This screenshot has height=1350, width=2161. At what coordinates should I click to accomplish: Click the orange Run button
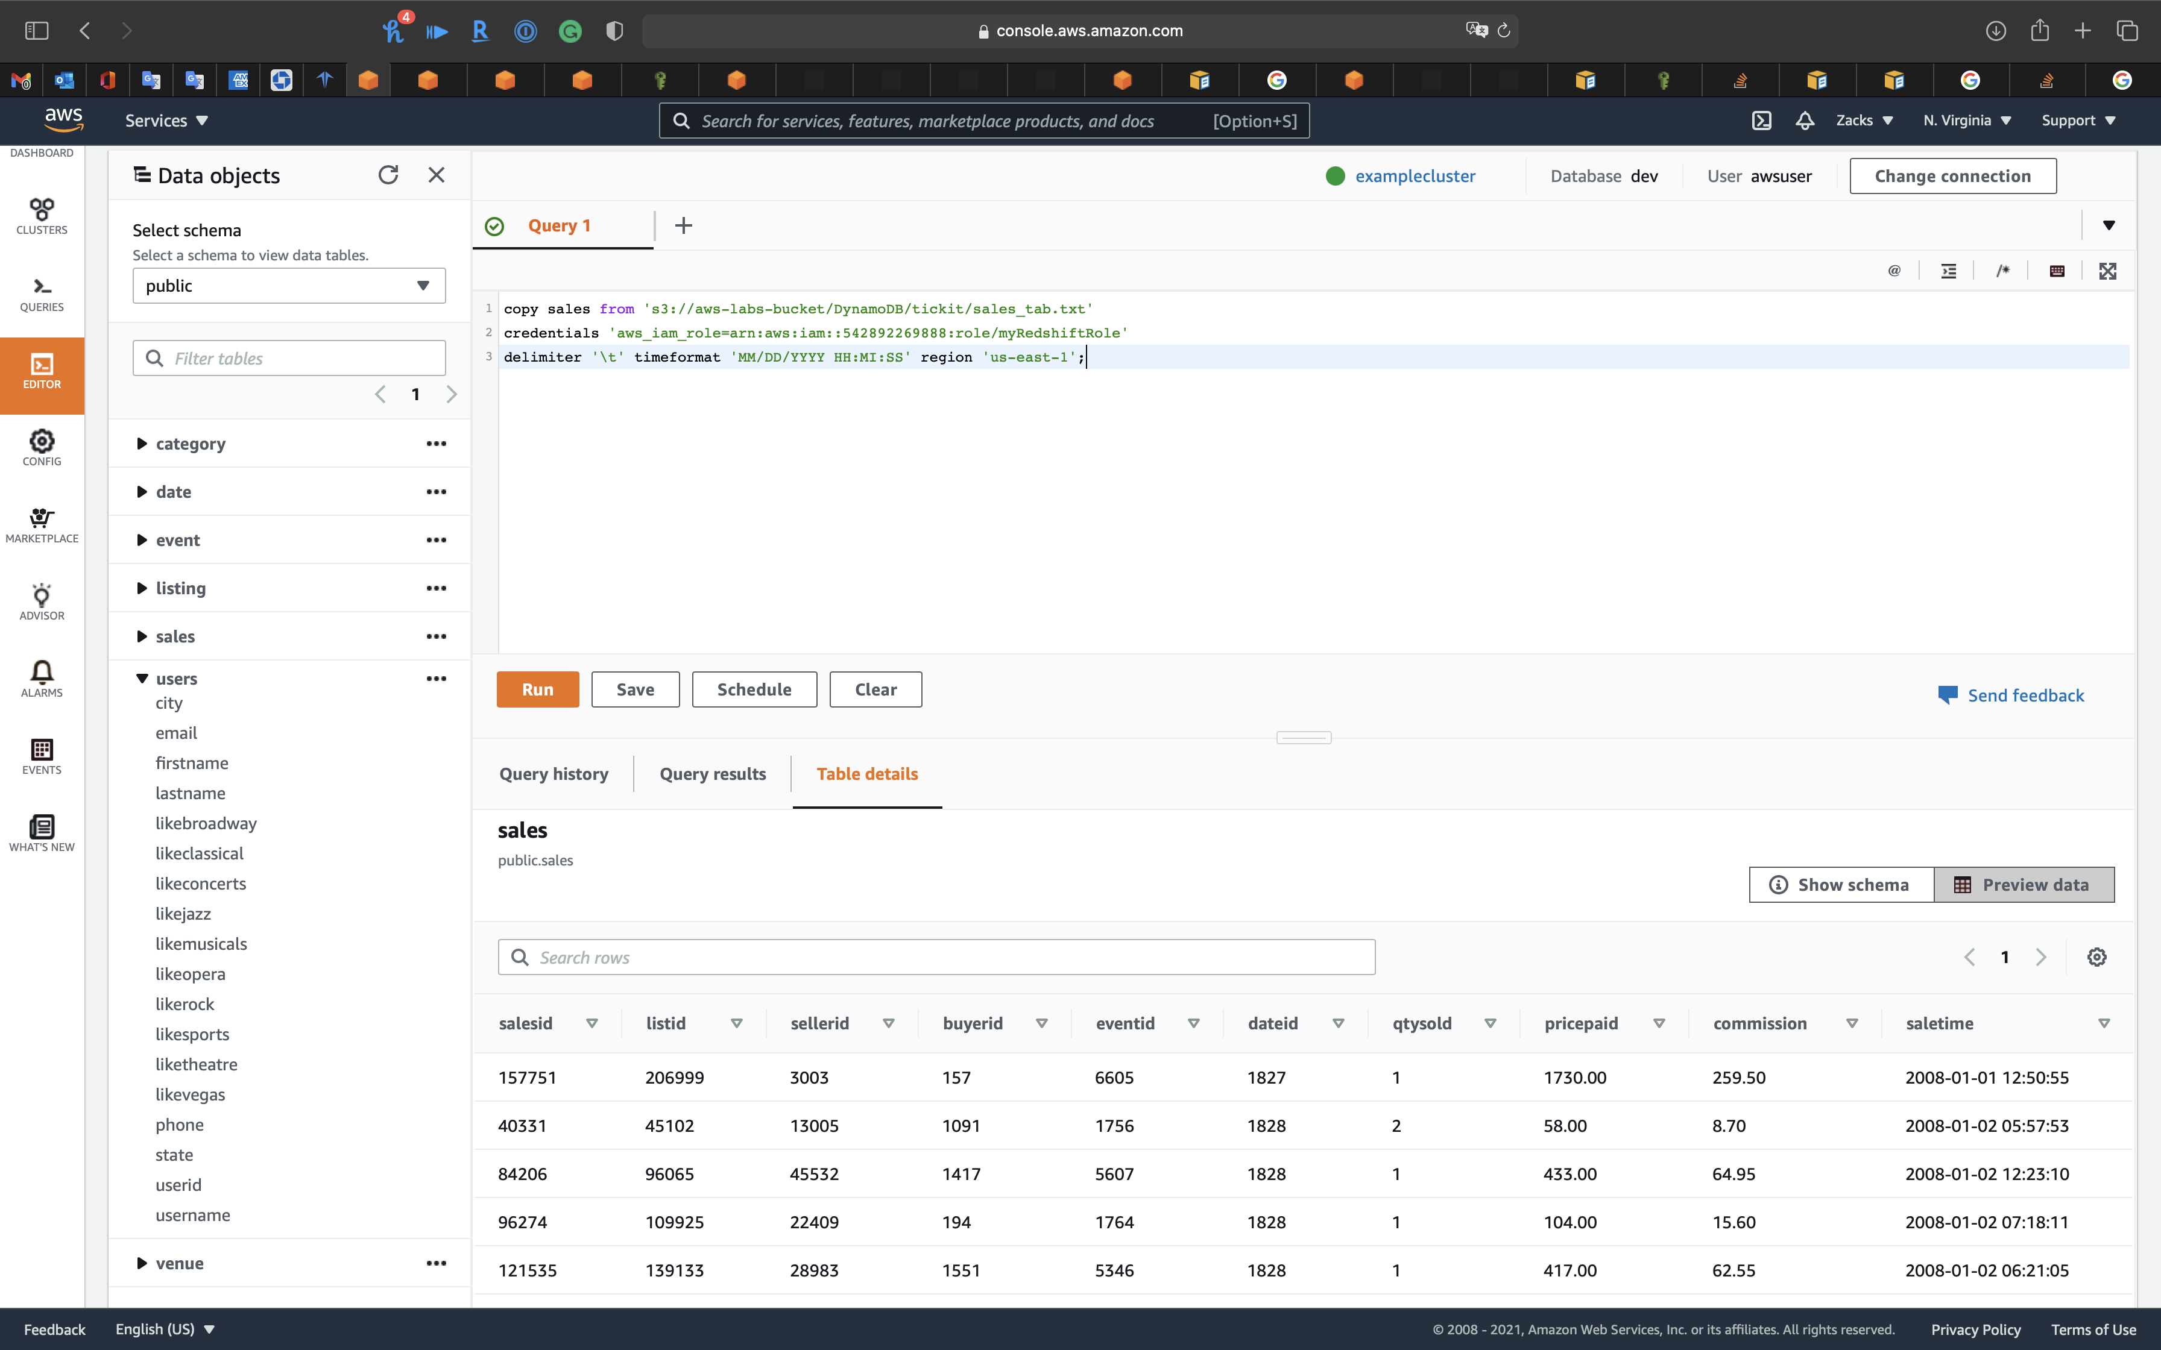pyautogui.click(x=538, y=689)
